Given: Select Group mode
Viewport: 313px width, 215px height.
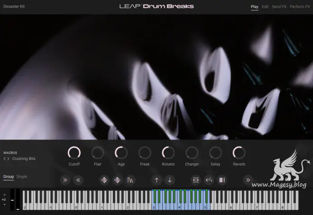Looking at the screenshot, I should (9, 177).
